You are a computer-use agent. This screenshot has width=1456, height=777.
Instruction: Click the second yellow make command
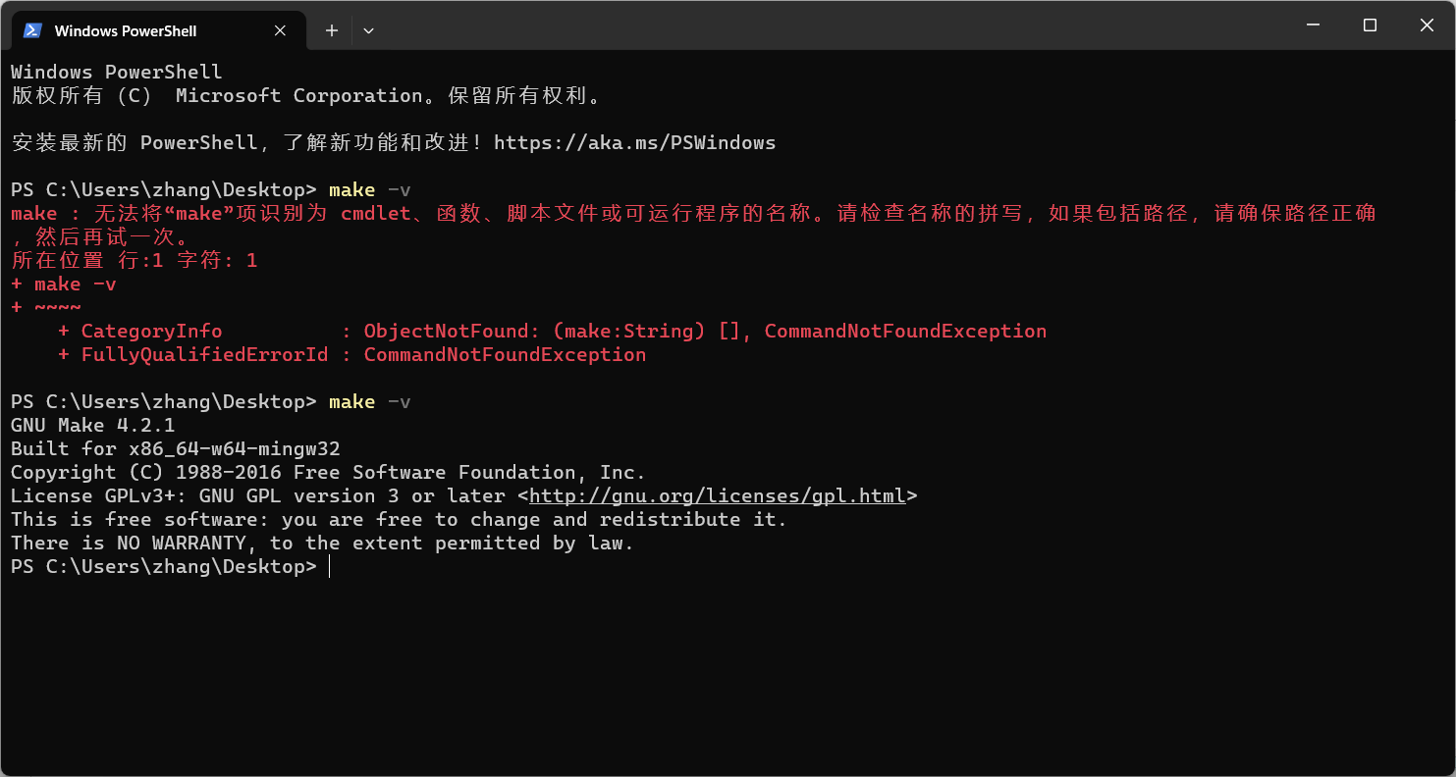click(351, 401)
